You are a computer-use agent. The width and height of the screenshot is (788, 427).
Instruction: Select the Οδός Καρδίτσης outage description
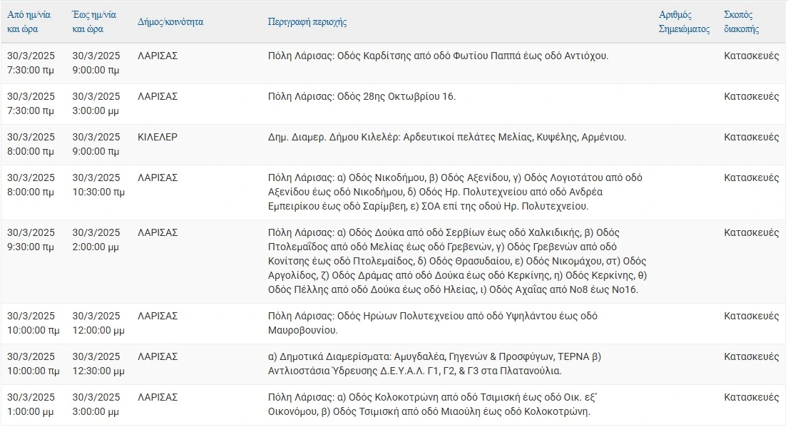tap(439, 56)
